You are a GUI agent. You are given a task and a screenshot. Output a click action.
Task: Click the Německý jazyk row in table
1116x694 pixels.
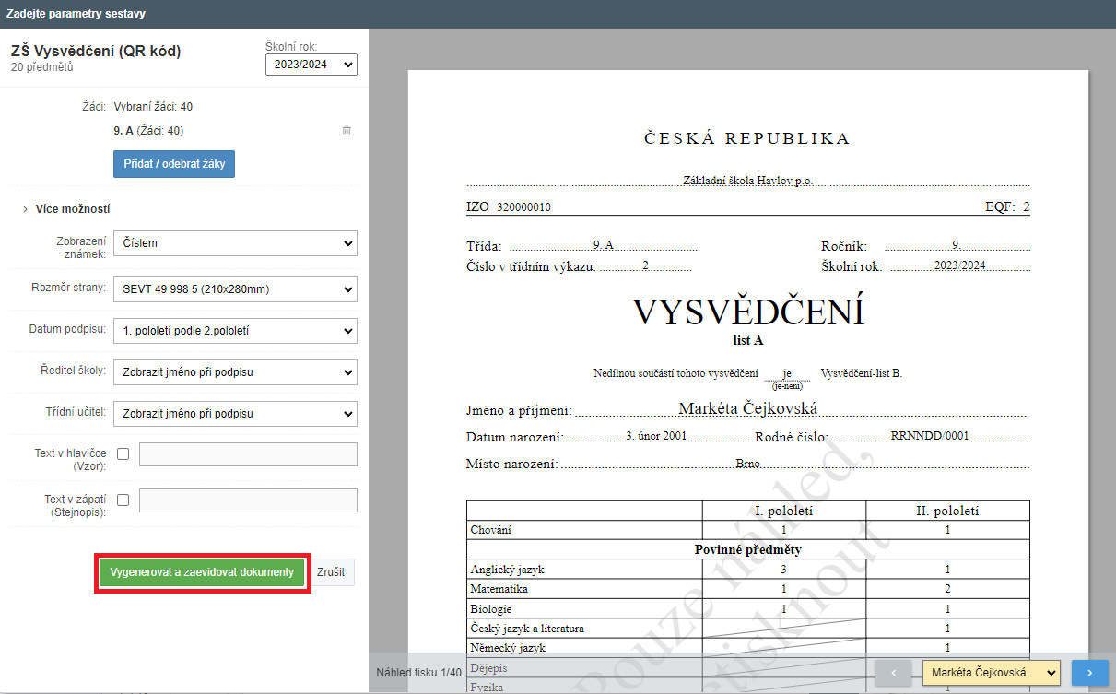click(x=748, y=648)
